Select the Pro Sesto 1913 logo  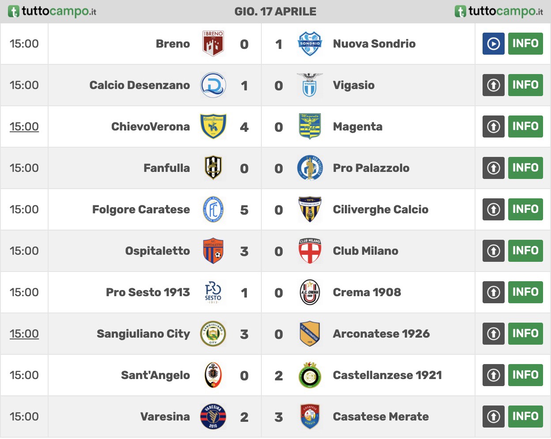point(213,292)
